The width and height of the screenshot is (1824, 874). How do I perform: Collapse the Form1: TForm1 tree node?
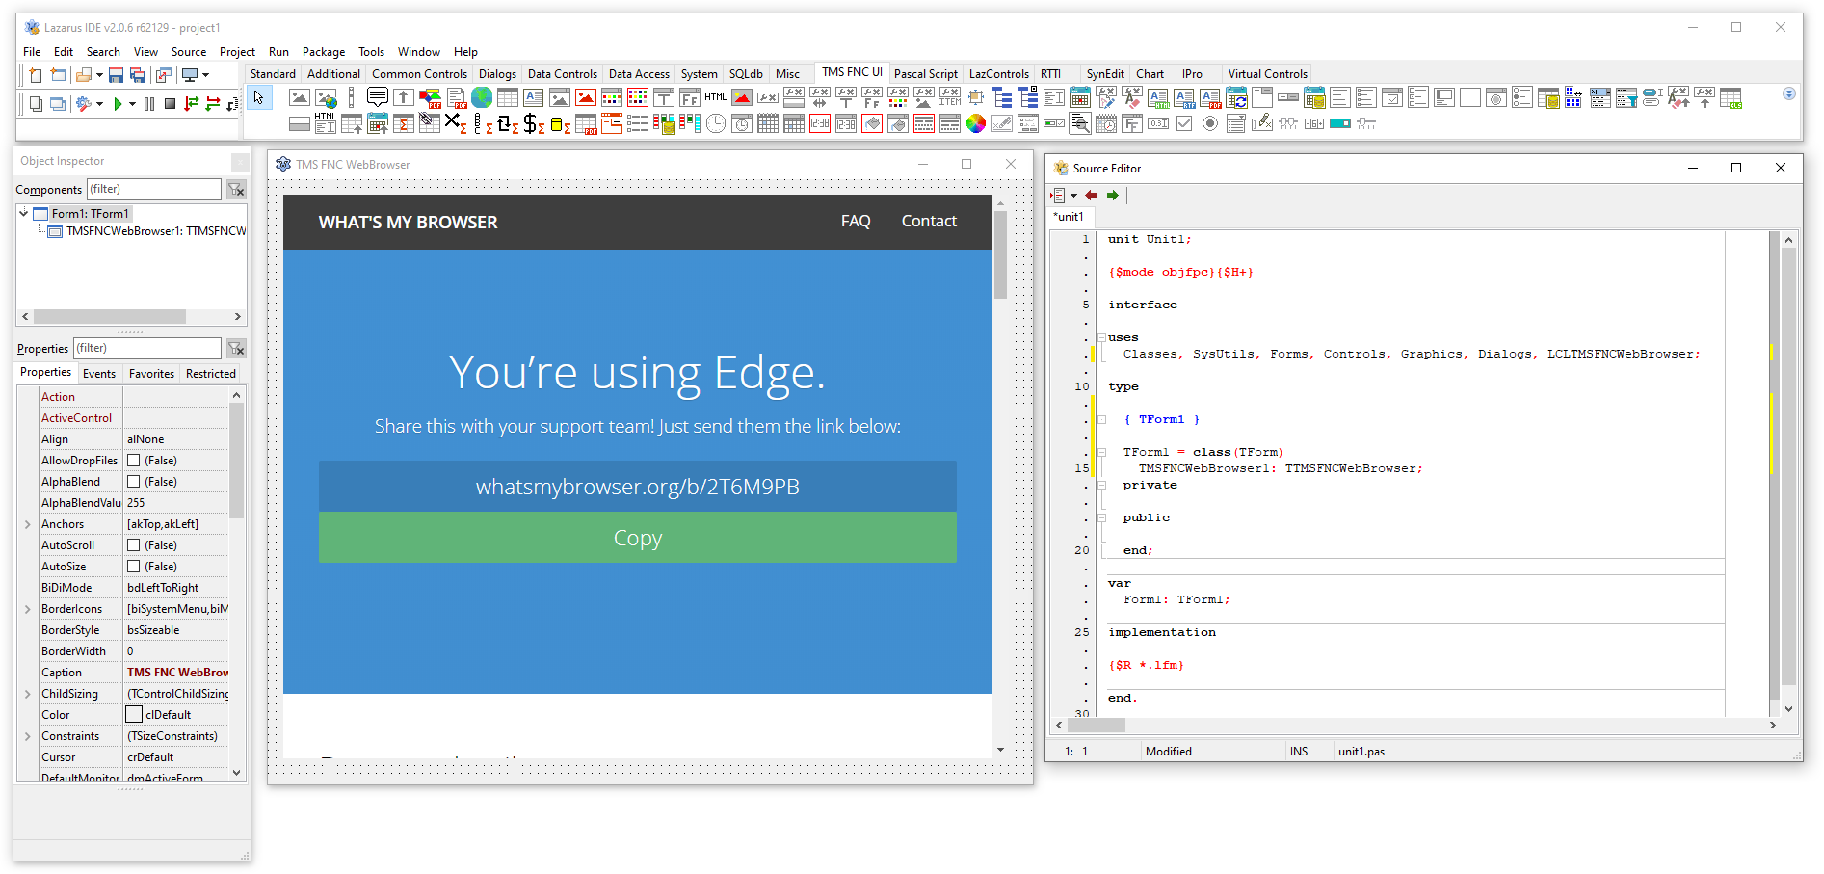click(24, 213)
